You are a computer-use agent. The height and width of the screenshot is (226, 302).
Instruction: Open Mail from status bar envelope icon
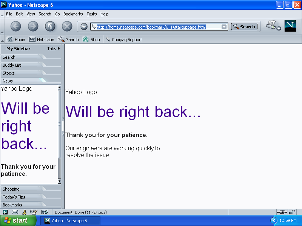(x=15, y=212)
